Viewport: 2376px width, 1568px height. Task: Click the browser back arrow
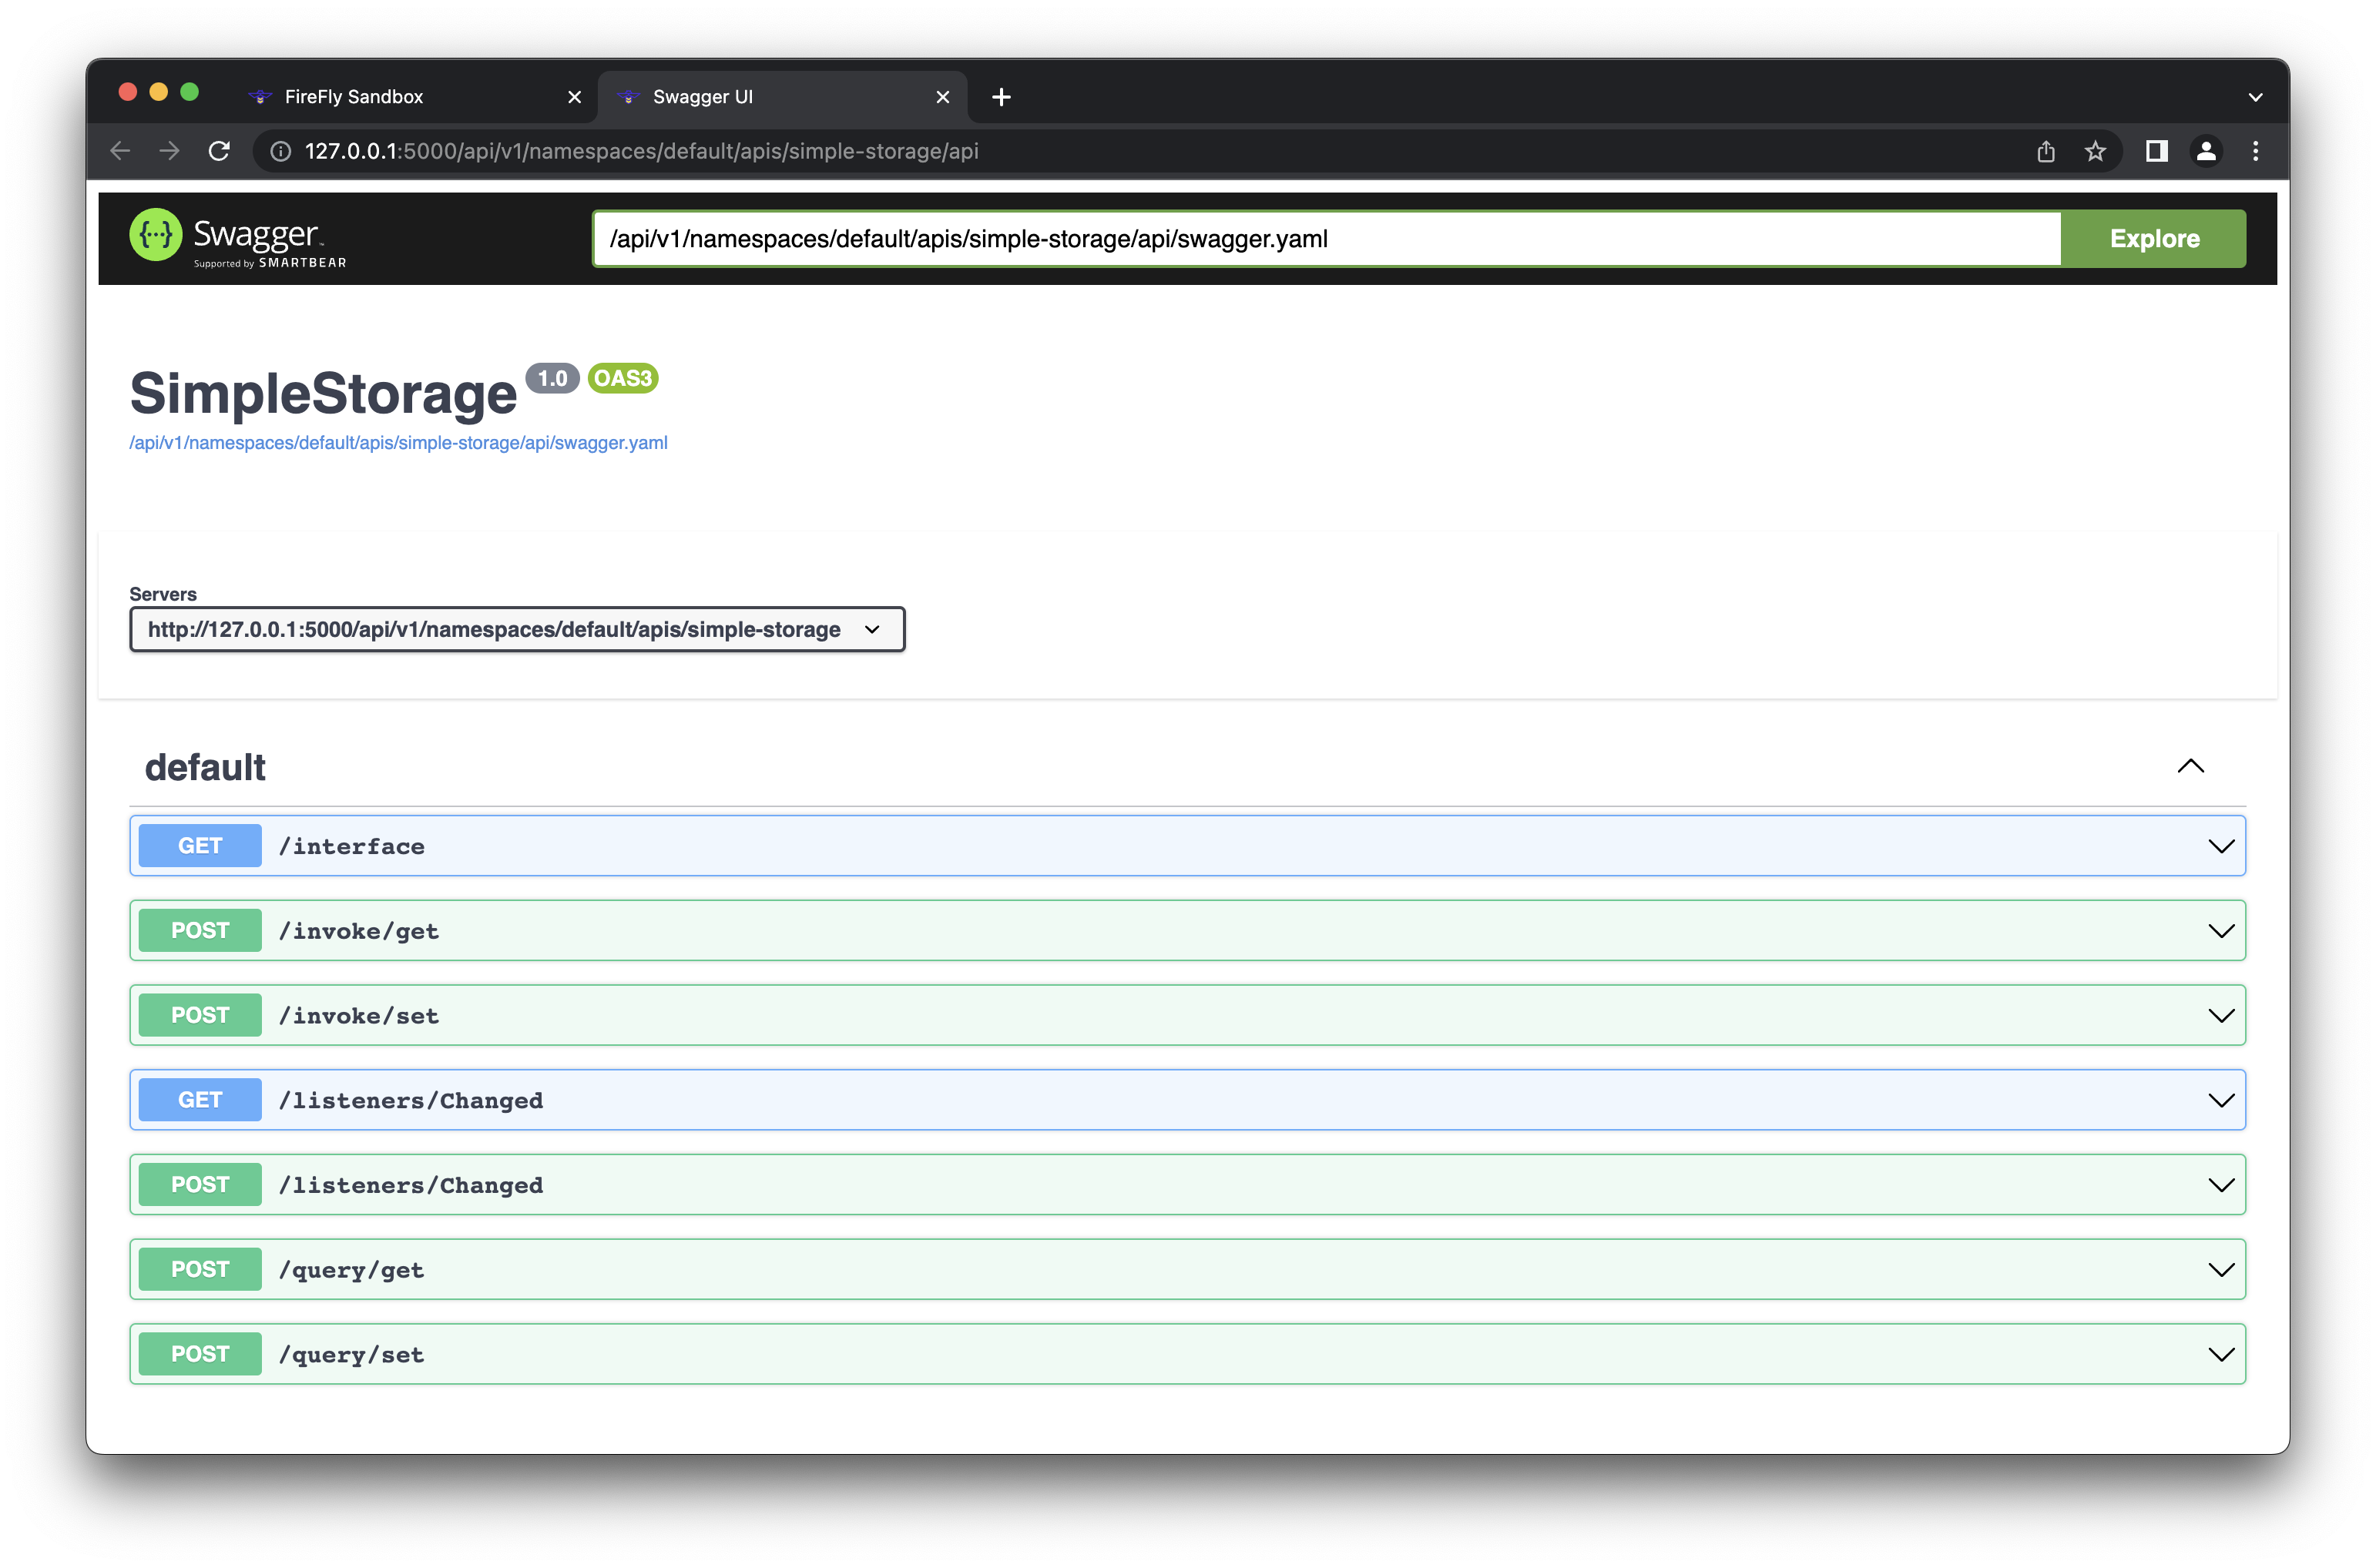(x=121, y=151)
